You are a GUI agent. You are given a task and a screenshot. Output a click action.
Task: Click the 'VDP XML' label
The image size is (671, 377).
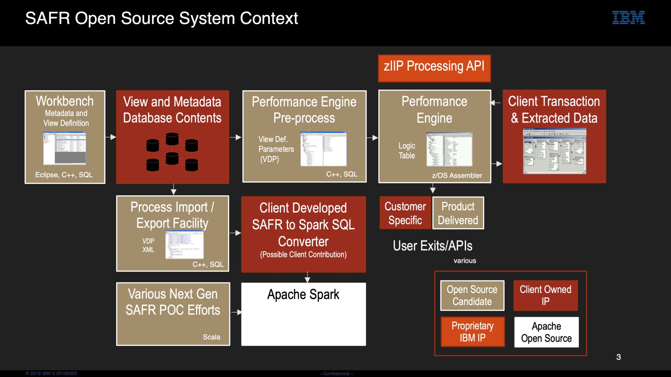148,245
